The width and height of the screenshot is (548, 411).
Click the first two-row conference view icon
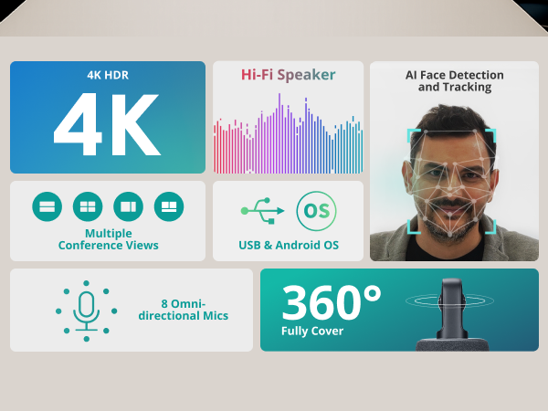(47, 207)
